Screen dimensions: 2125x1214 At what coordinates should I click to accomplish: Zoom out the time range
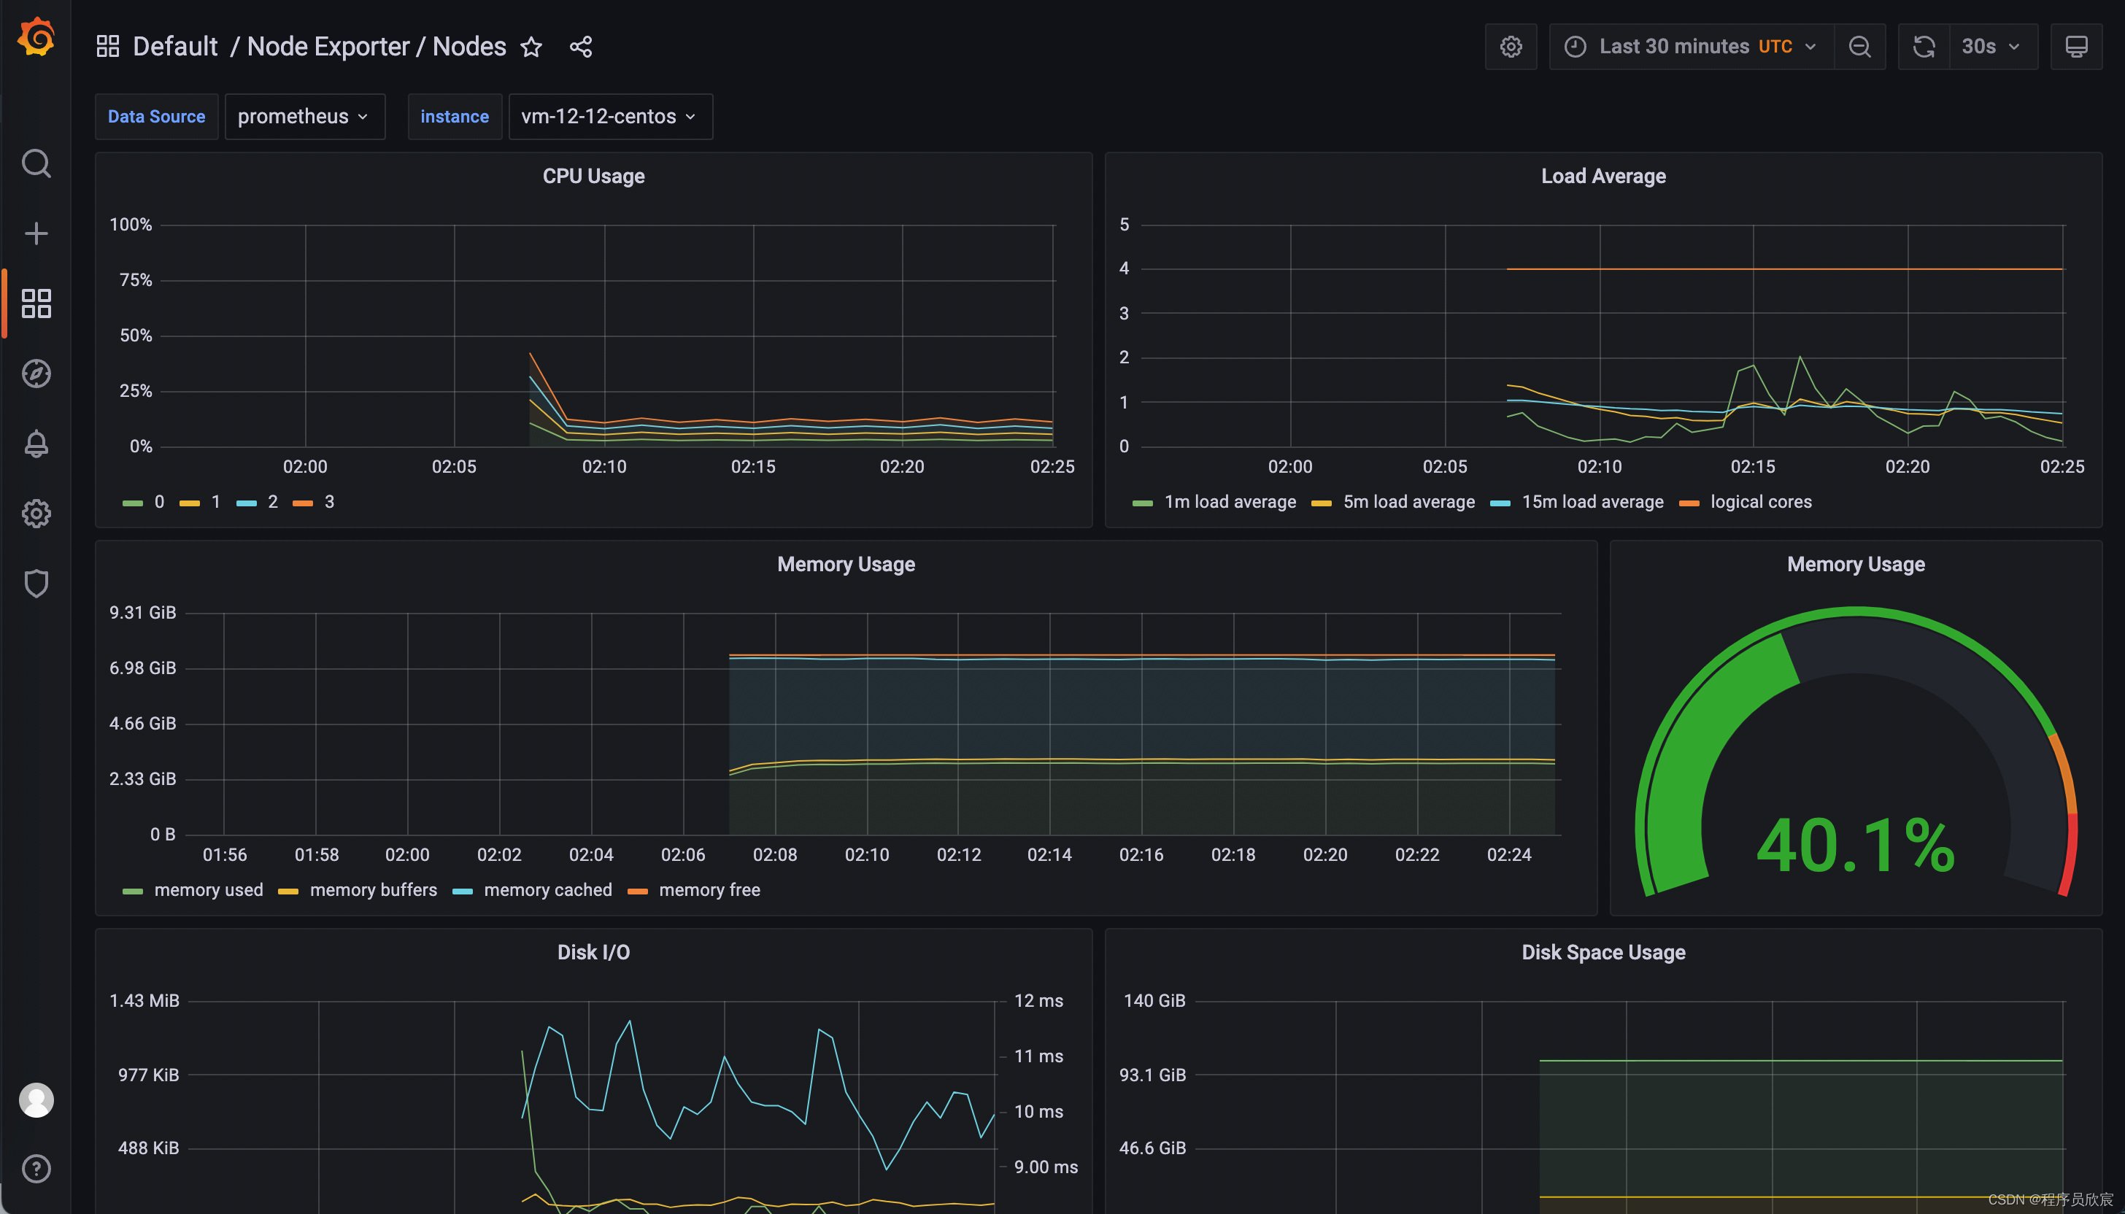coord(1859,47)
